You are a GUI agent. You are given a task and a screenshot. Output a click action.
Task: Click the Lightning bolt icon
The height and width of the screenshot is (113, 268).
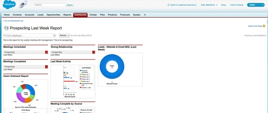click(x=168, y=5)
